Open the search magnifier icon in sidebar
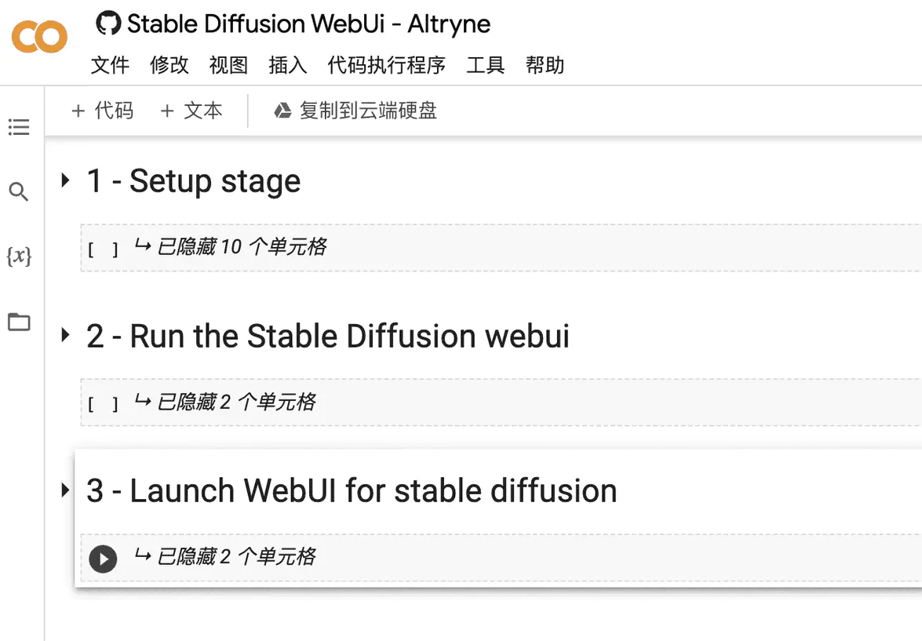The image size is (922, 641). click(x=19, y=191)
